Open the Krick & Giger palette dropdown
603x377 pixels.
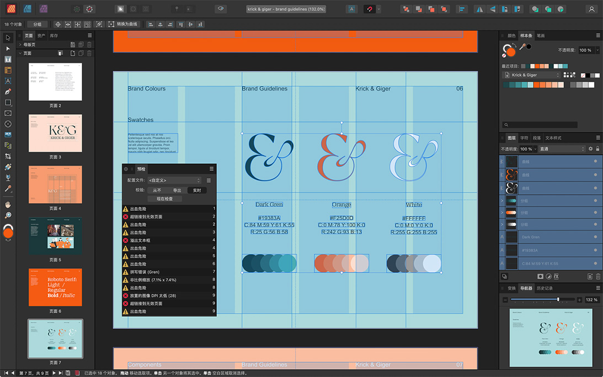click(x=532, y=75)
